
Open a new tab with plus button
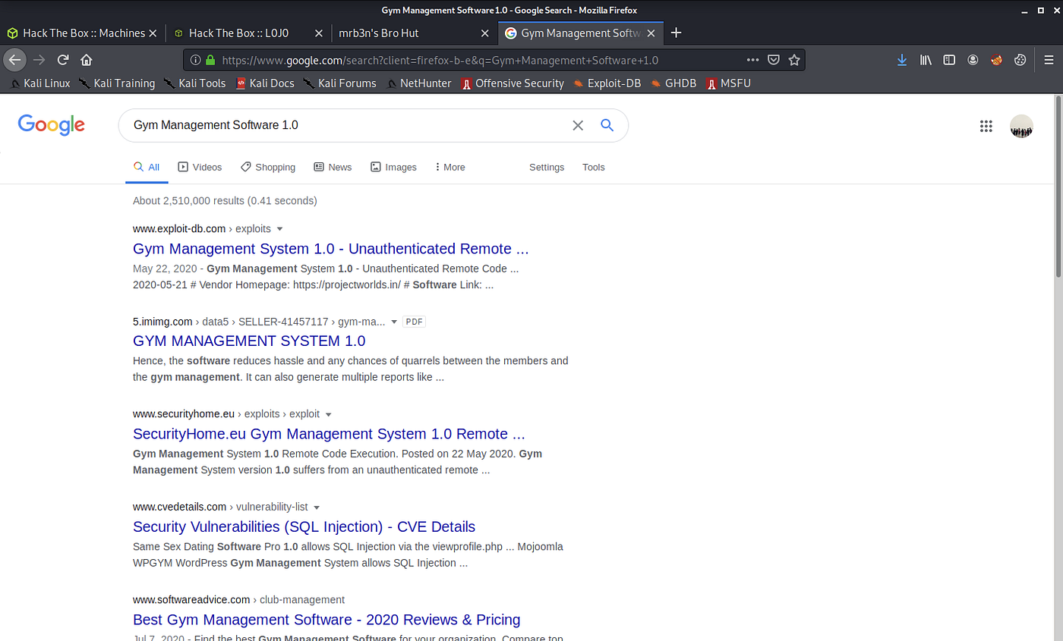coord(677,33)
